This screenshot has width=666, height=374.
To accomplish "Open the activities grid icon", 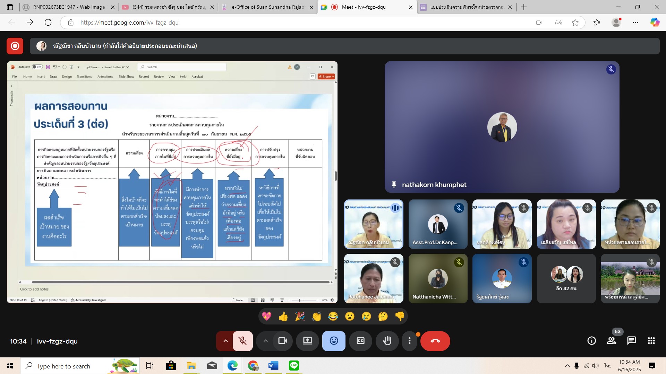I will tap(651, 341).
